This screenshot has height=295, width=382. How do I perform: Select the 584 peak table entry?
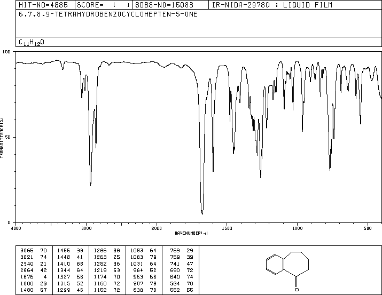click(x=182, y=284)
